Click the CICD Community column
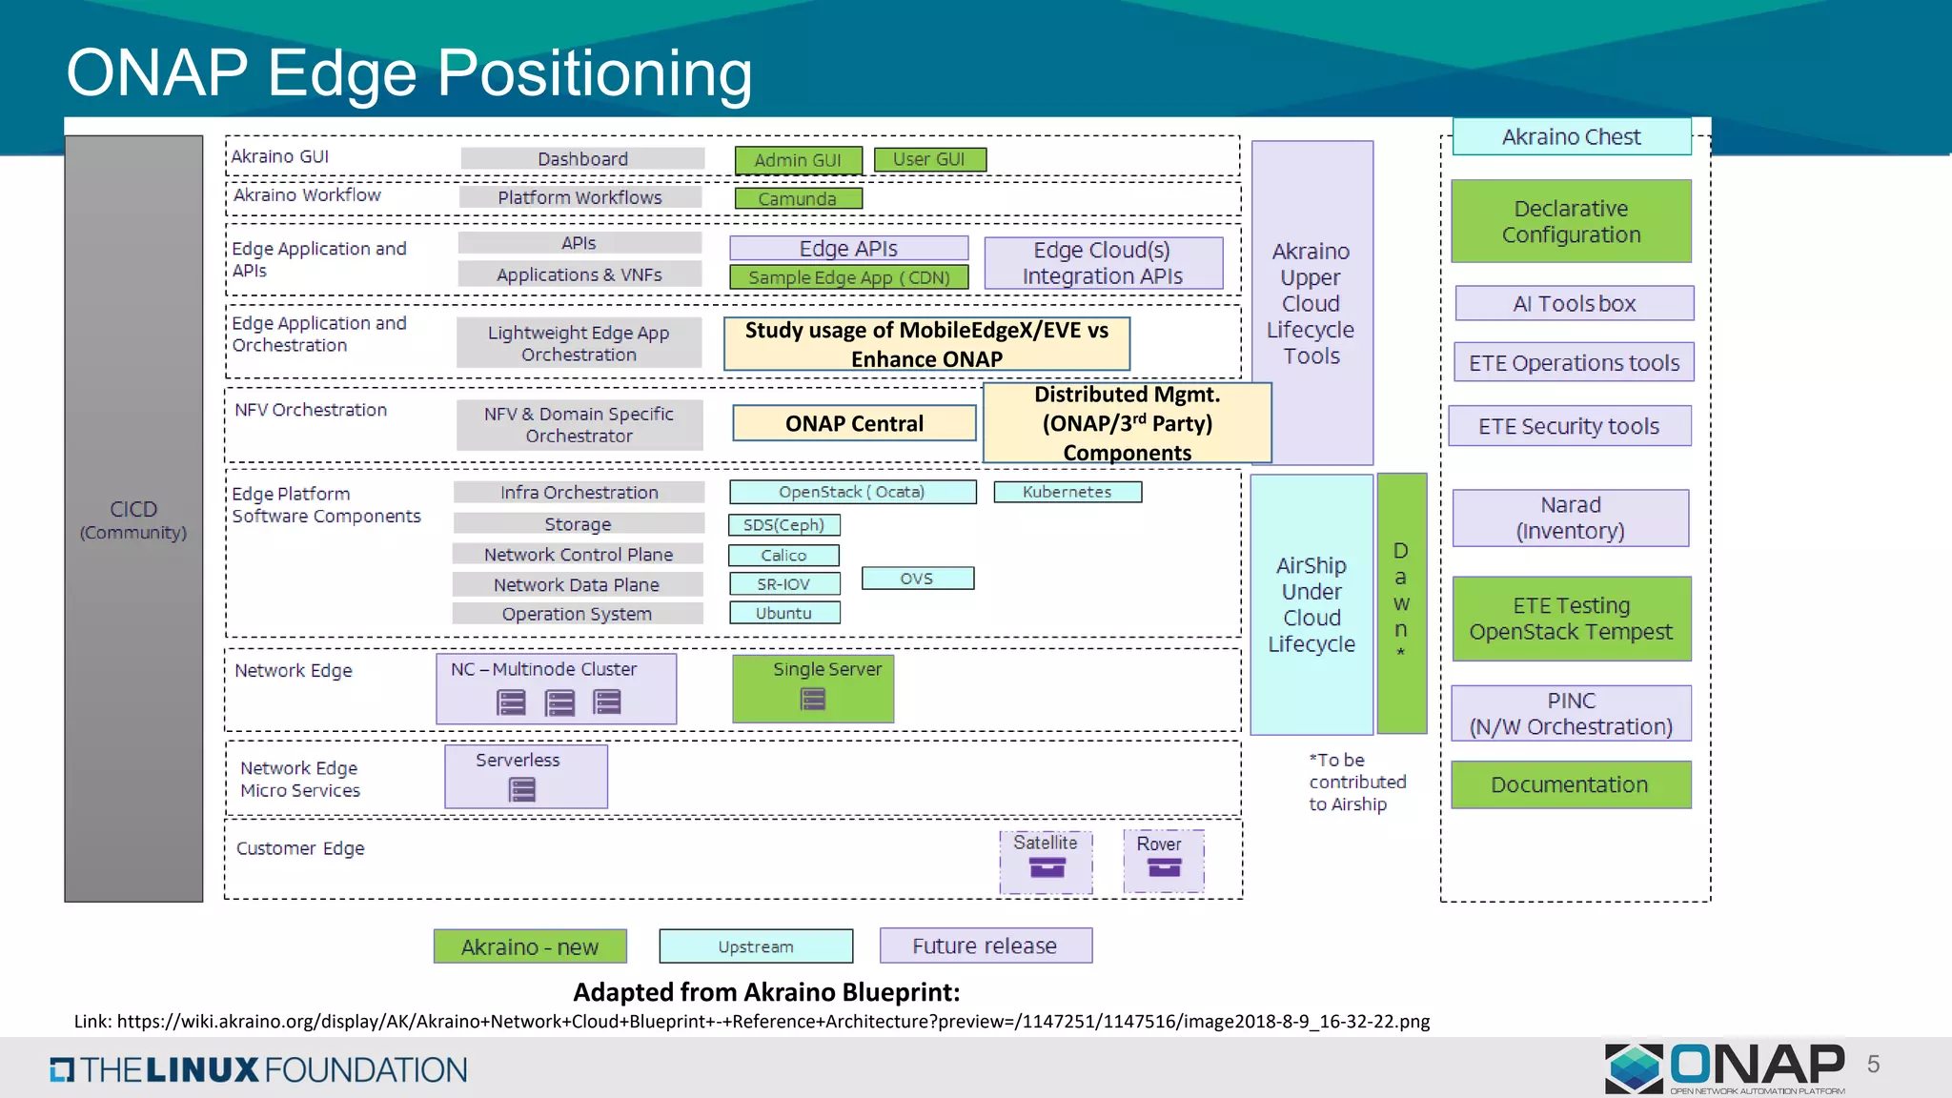 click(x=133, y=518)
